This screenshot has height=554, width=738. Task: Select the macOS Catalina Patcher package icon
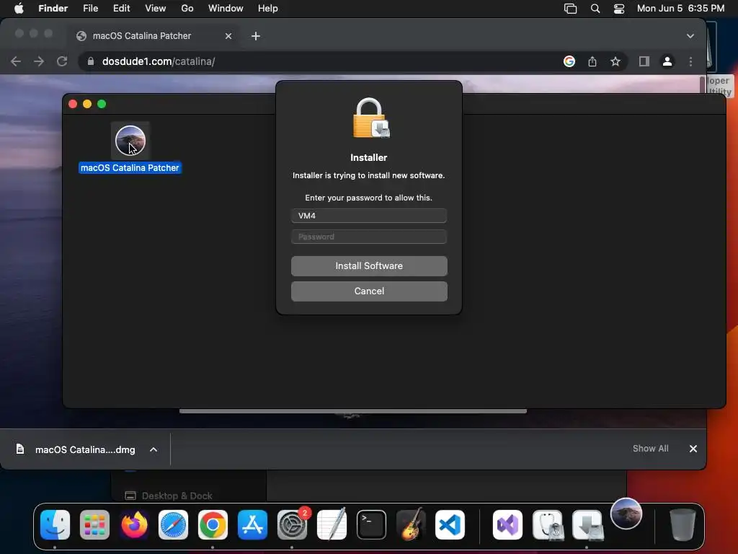click(x=130, y=141)
